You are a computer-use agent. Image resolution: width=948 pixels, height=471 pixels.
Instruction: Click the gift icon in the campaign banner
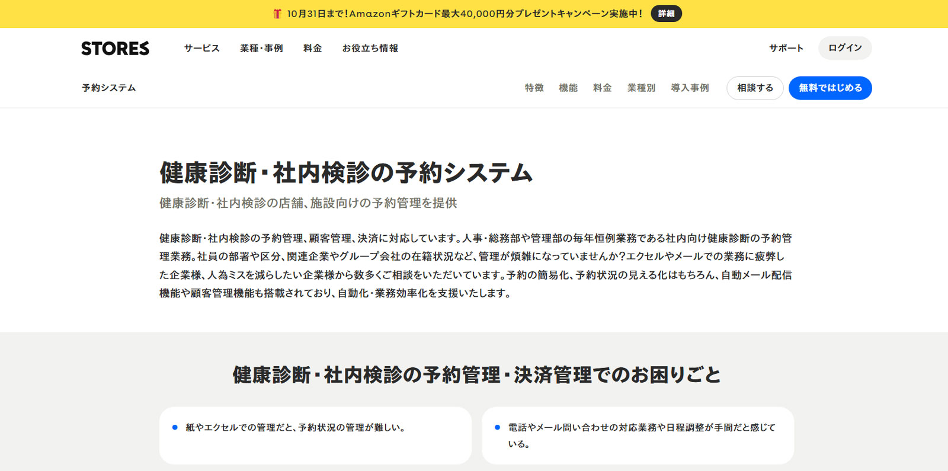(x=277, y=14)
